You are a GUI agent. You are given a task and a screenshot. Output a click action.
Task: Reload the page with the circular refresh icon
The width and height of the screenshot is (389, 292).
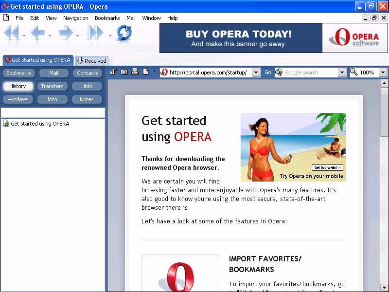coord(124,33)
